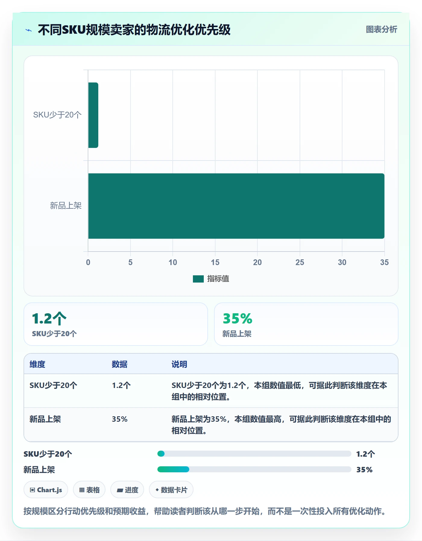
Task: Click the 进度 tag chip
Action: (x=127, y=490)
